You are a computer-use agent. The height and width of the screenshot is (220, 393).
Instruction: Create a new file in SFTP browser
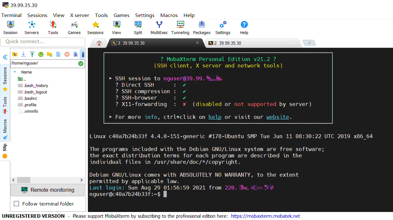pos(58,54)
